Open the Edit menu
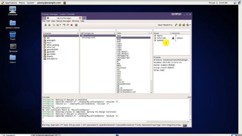This screenshot has height=136, width=242. [x=48, y=21]
